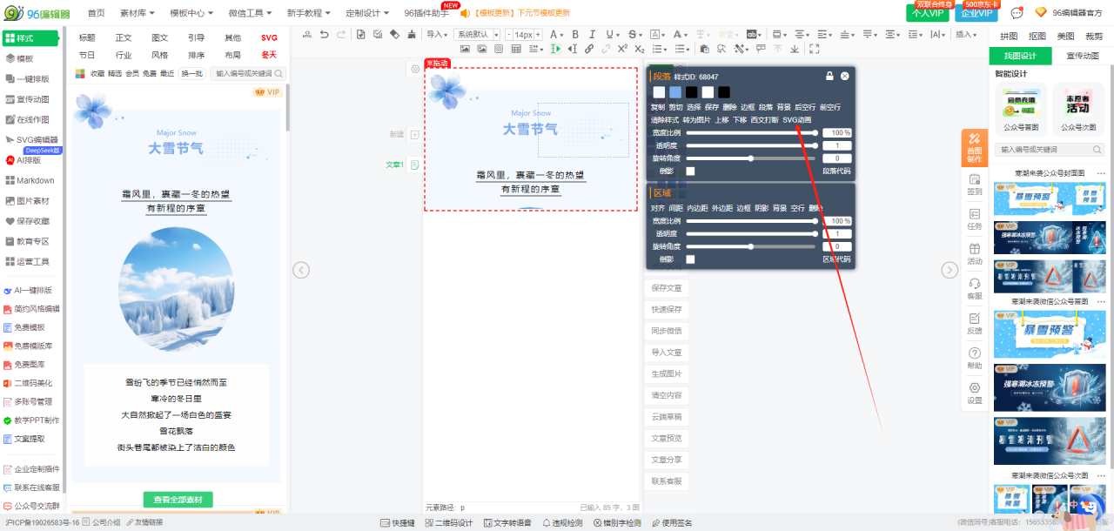Click the insert hyperlink chain icon
This screenshot has height=531, width=1114.
[589, 49]
